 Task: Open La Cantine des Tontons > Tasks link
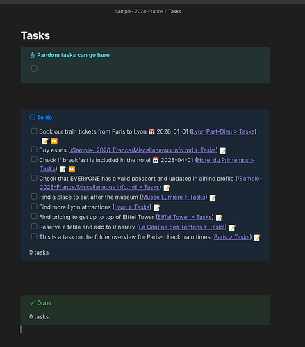(182, 227)
